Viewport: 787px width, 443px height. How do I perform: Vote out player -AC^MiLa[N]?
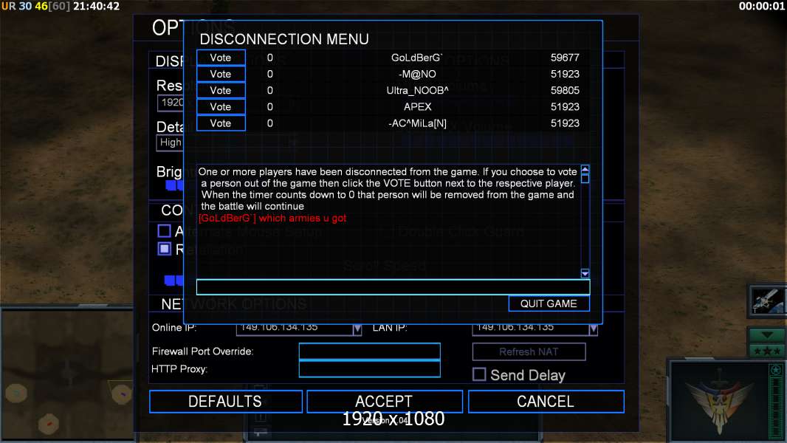[x=221, y=123]
